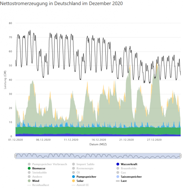Screen dimensions: 183x192
Task: Toggle the Biomasse green legend dot
Action: click(x=29, y=168)
